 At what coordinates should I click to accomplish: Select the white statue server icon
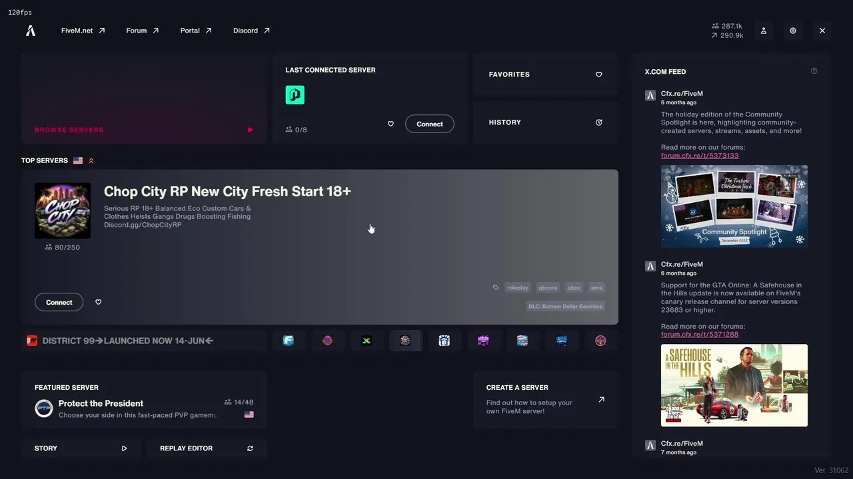pos(444,341)
